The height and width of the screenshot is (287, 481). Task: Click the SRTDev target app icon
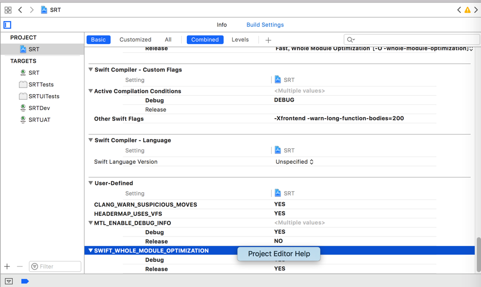pos(23,108)
